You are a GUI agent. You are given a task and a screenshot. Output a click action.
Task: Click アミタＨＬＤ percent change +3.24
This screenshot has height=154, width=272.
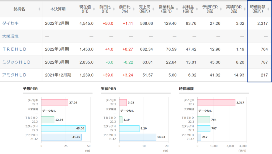tap(128, 75)
